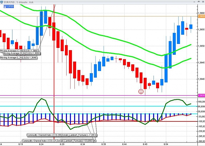Click the chart window icon beside EUR/USD title
This screenshot has width=205, height=146.
click(x=2, y=2)
